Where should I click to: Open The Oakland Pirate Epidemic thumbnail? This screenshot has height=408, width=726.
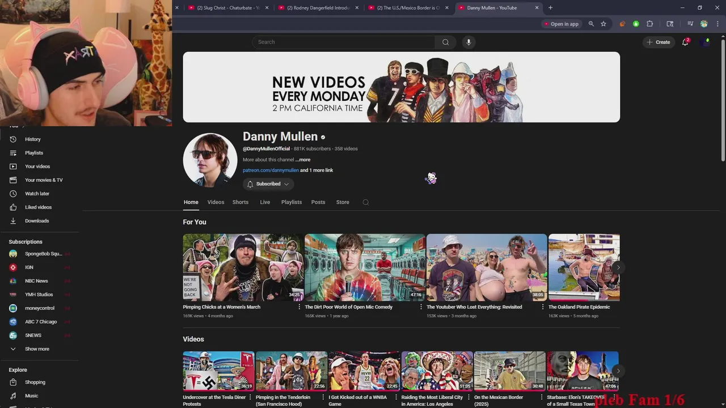coord(584,267)
